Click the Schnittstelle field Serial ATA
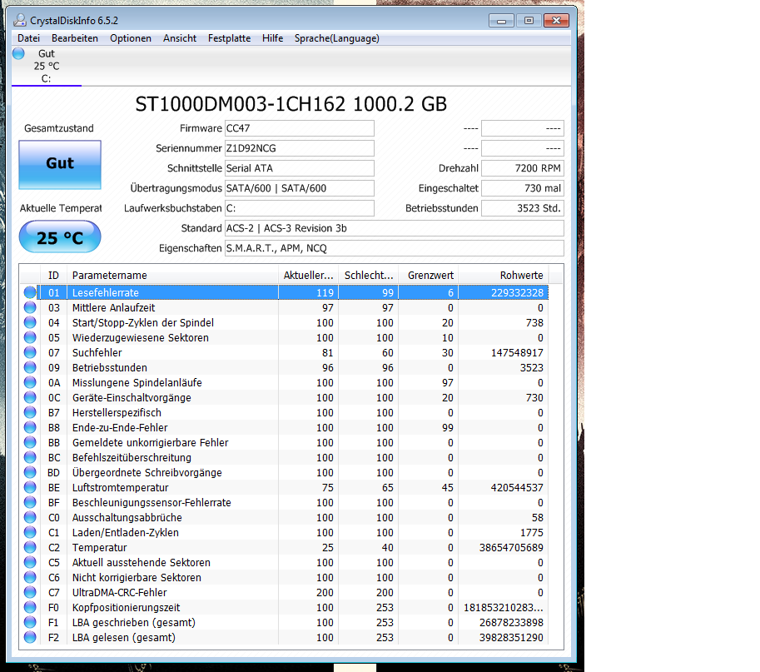760x672 pixels. [300, 168]
